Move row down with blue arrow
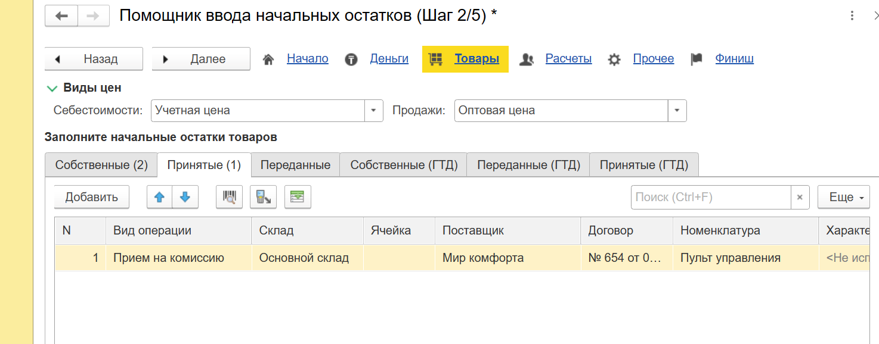The height and width of the screenshot is (344, 879). point(185,198)
